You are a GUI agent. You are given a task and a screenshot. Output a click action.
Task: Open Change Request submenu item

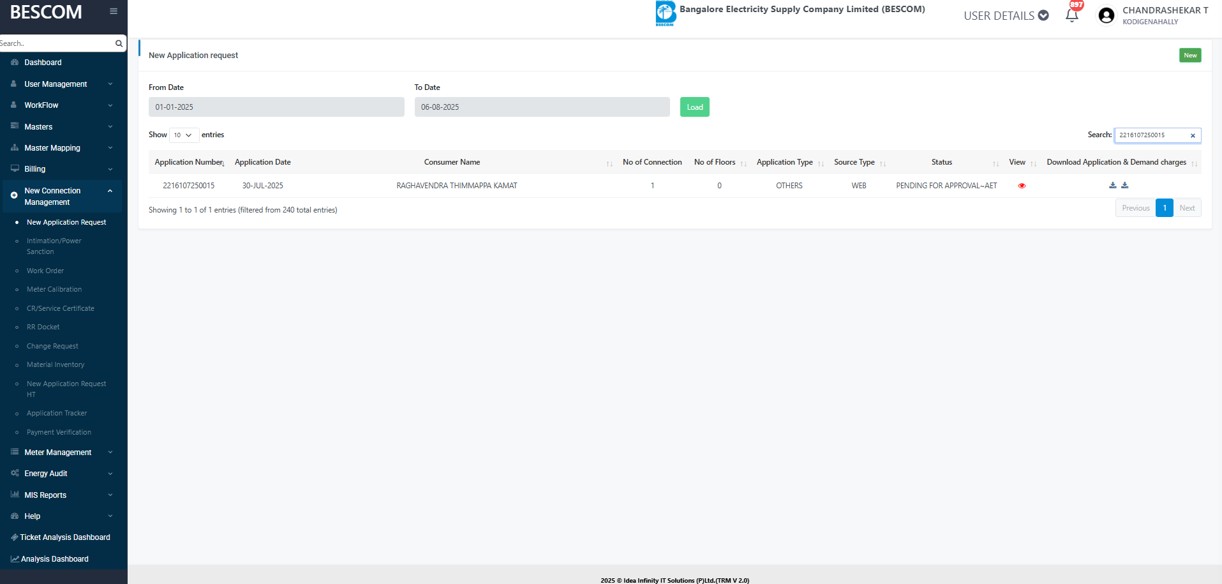tap(52, 346)
